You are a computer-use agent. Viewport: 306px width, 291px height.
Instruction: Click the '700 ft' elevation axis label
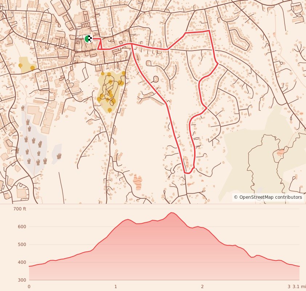point(20,209)
